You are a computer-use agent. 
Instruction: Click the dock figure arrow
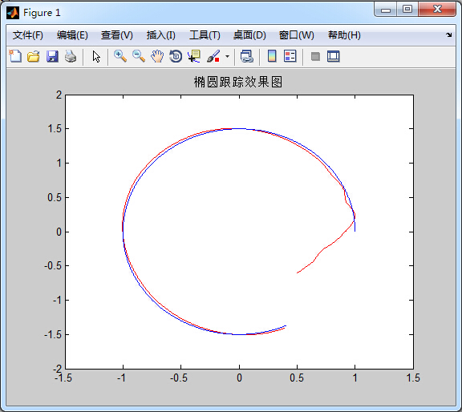pyautogui.click(x=448, y=34)
